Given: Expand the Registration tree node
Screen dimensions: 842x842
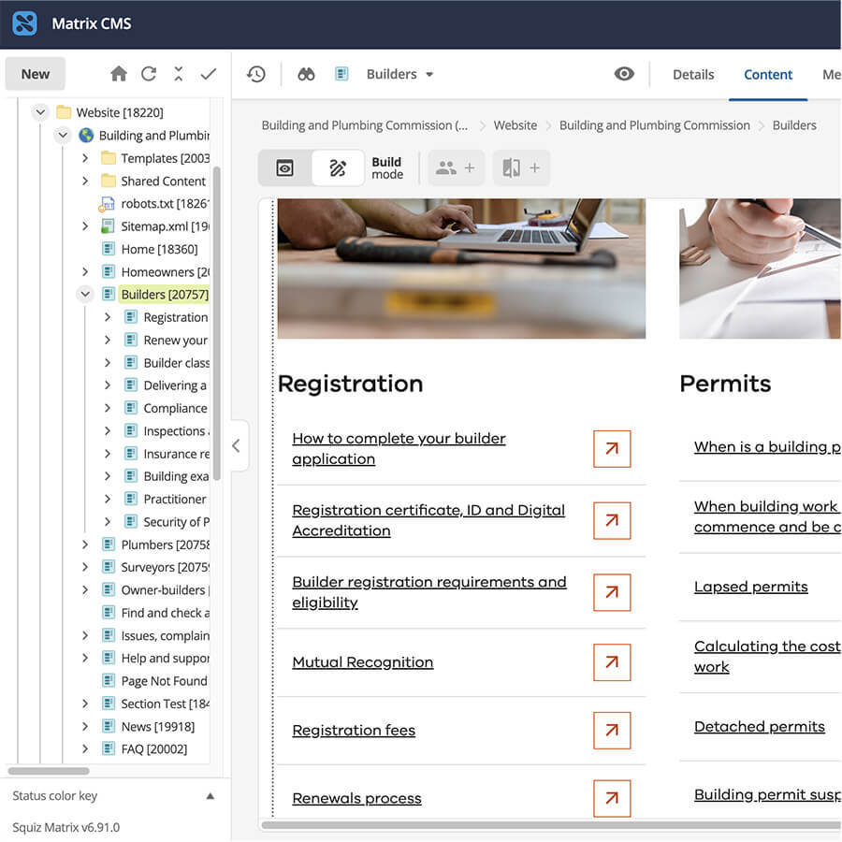Looking at the screenshot, I should [108, 317].
